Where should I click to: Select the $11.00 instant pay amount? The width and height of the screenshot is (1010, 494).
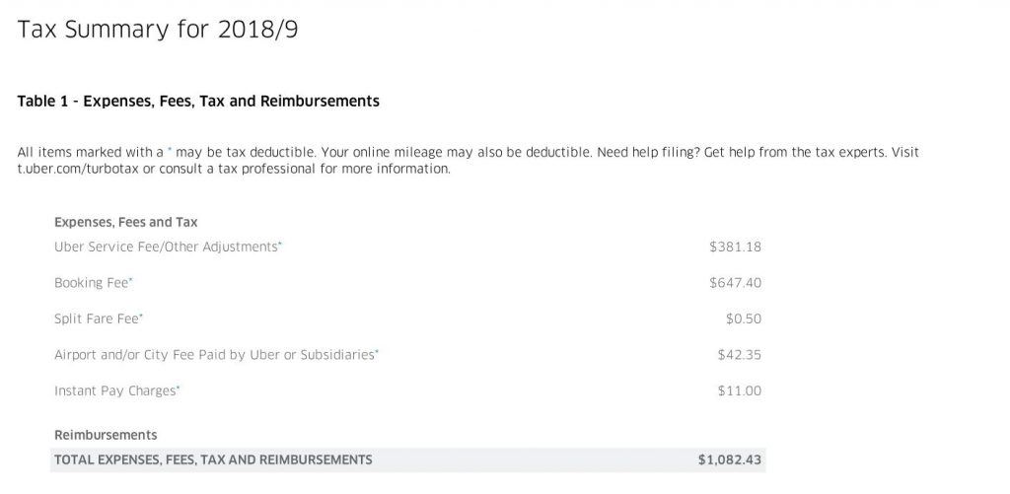pos(740,390)
